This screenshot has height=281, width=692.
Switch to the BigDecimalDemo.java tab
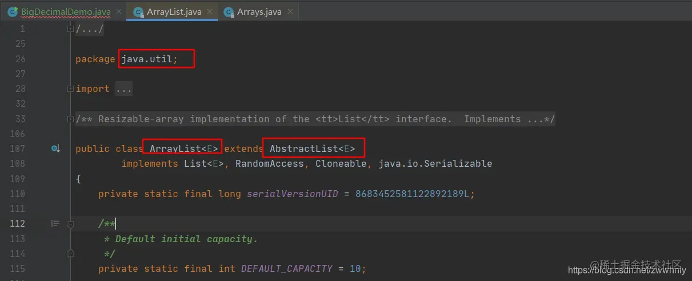(65, 11)
